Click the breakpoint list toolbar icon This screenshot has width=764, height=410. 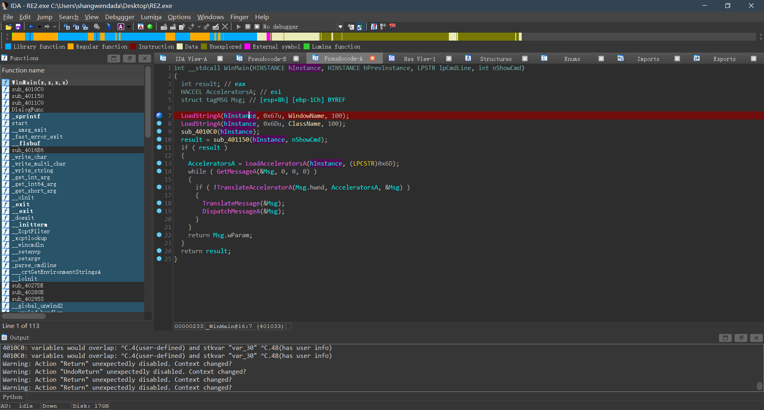[374, 27]
